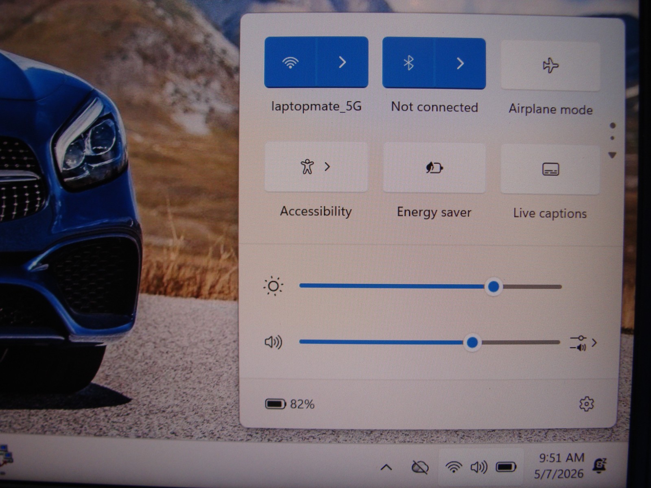Toggle the Bluetooth button off

pyautogui.click(x=409, y=63)
